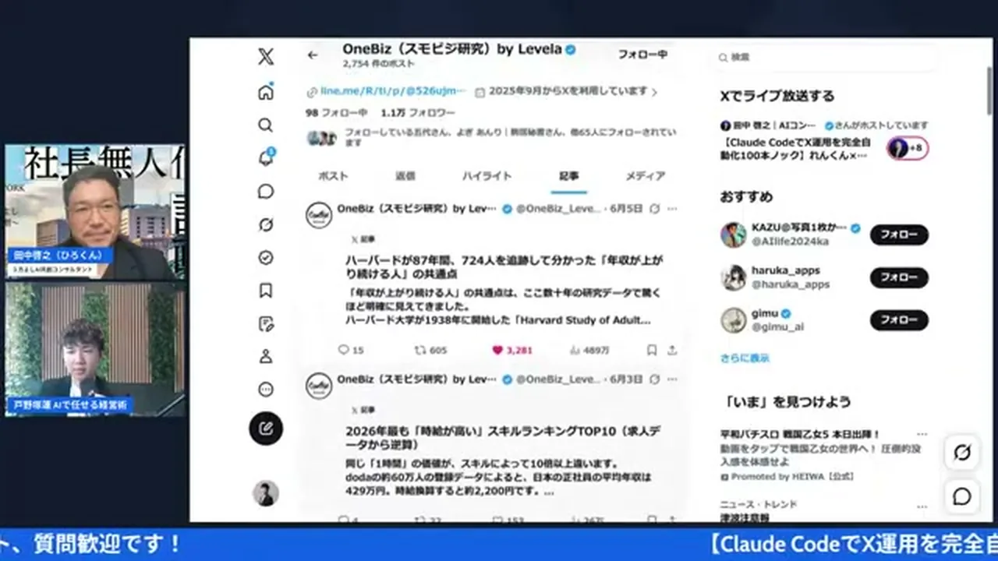
Task: Bookmark the June 5 Harvard post
Action: tap(652, 351)
